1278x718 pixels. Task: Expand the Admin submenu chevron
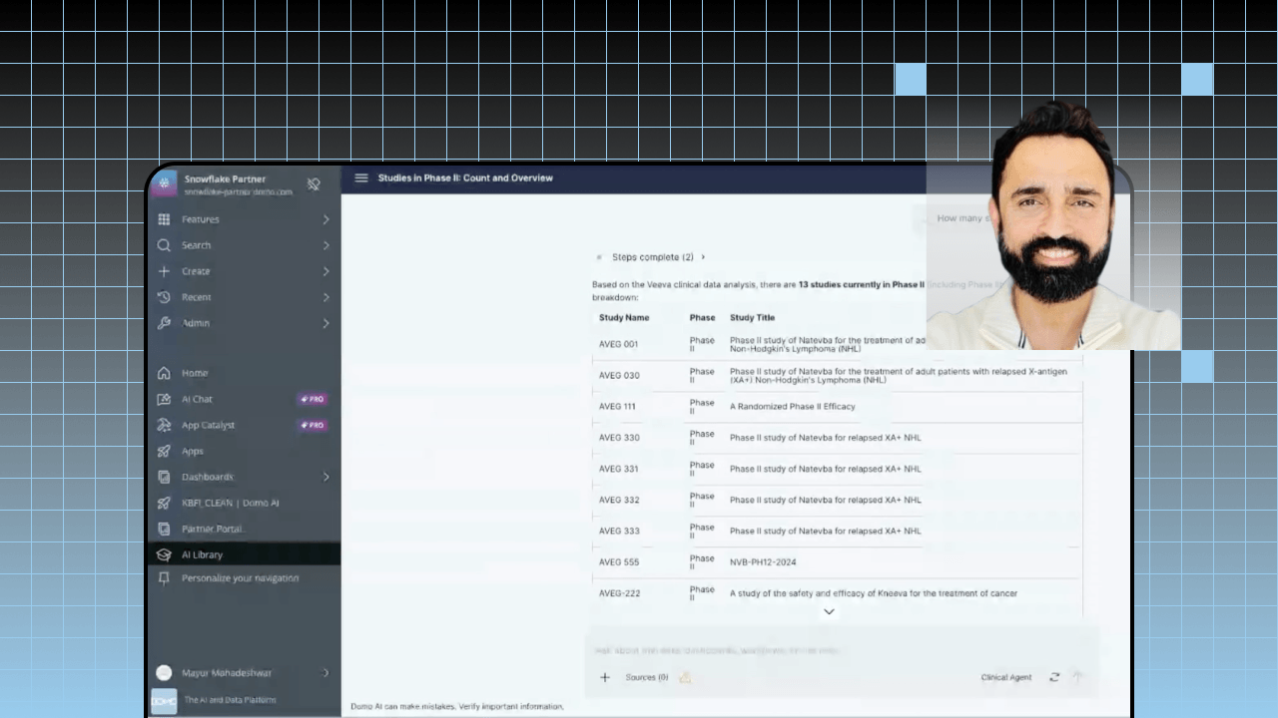point(325,323)
